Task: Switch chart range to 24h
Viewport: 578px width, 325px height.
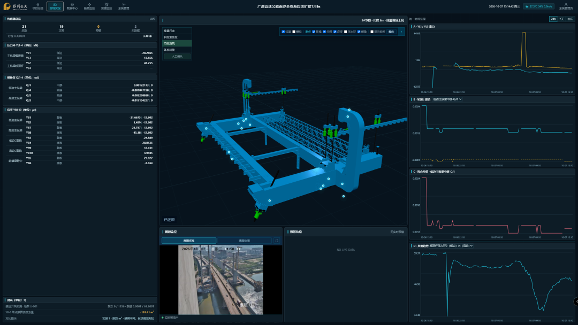Action: coord(553,19)
